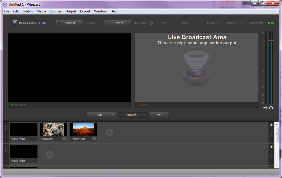Viewport: 282px width, 178px height.
Task: Expand the Smooth transition dropdown arrow
Action: coord(145,115)
